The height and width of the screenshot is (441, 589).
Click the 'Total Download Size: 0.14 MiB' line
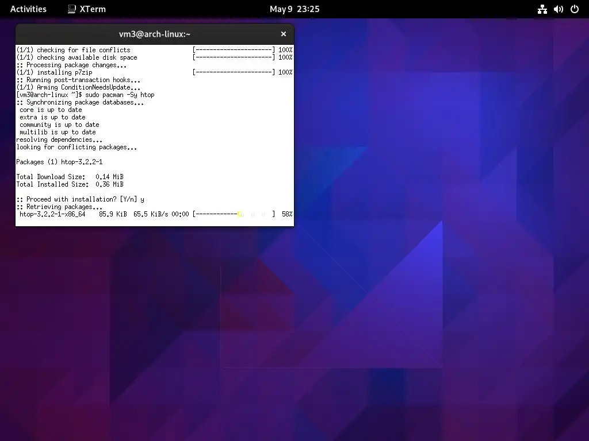(x=70, y=177)
